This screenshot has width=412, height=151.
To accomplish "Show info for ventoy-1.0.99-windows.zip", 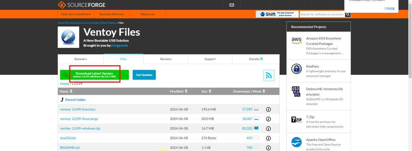I will pyautogui.click(x=268, y=128).
